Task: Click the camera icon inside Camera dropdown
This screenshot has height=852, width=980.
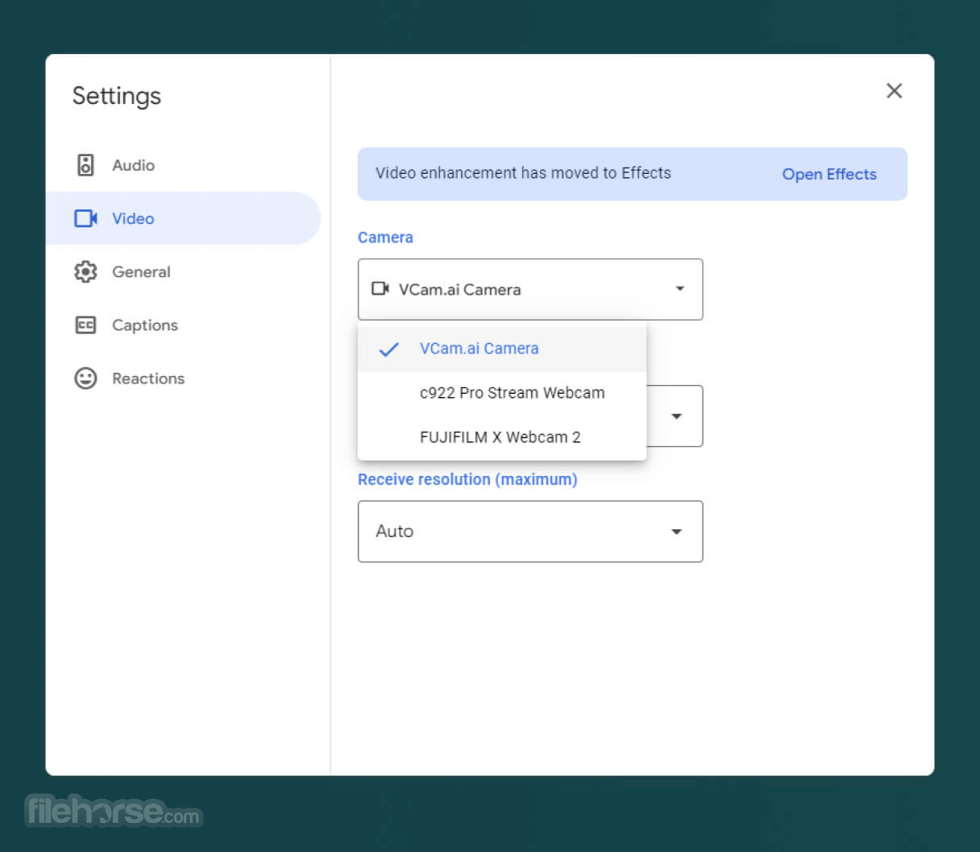Action: [380, 288]
